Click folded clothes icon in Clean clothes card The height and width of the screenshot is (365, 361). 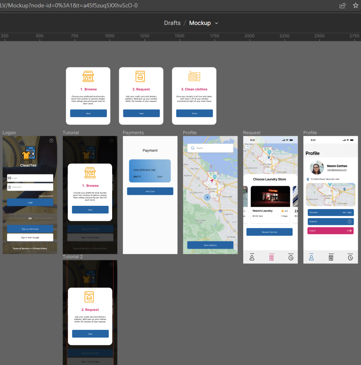point(194,77)
